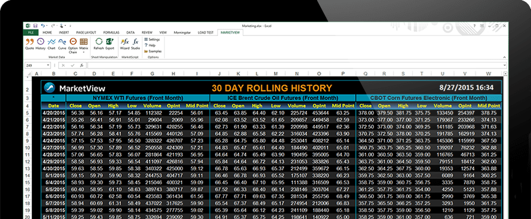Screen dimensions: 531x219
Task: Select row 5 header
Action: click(28, 113)
